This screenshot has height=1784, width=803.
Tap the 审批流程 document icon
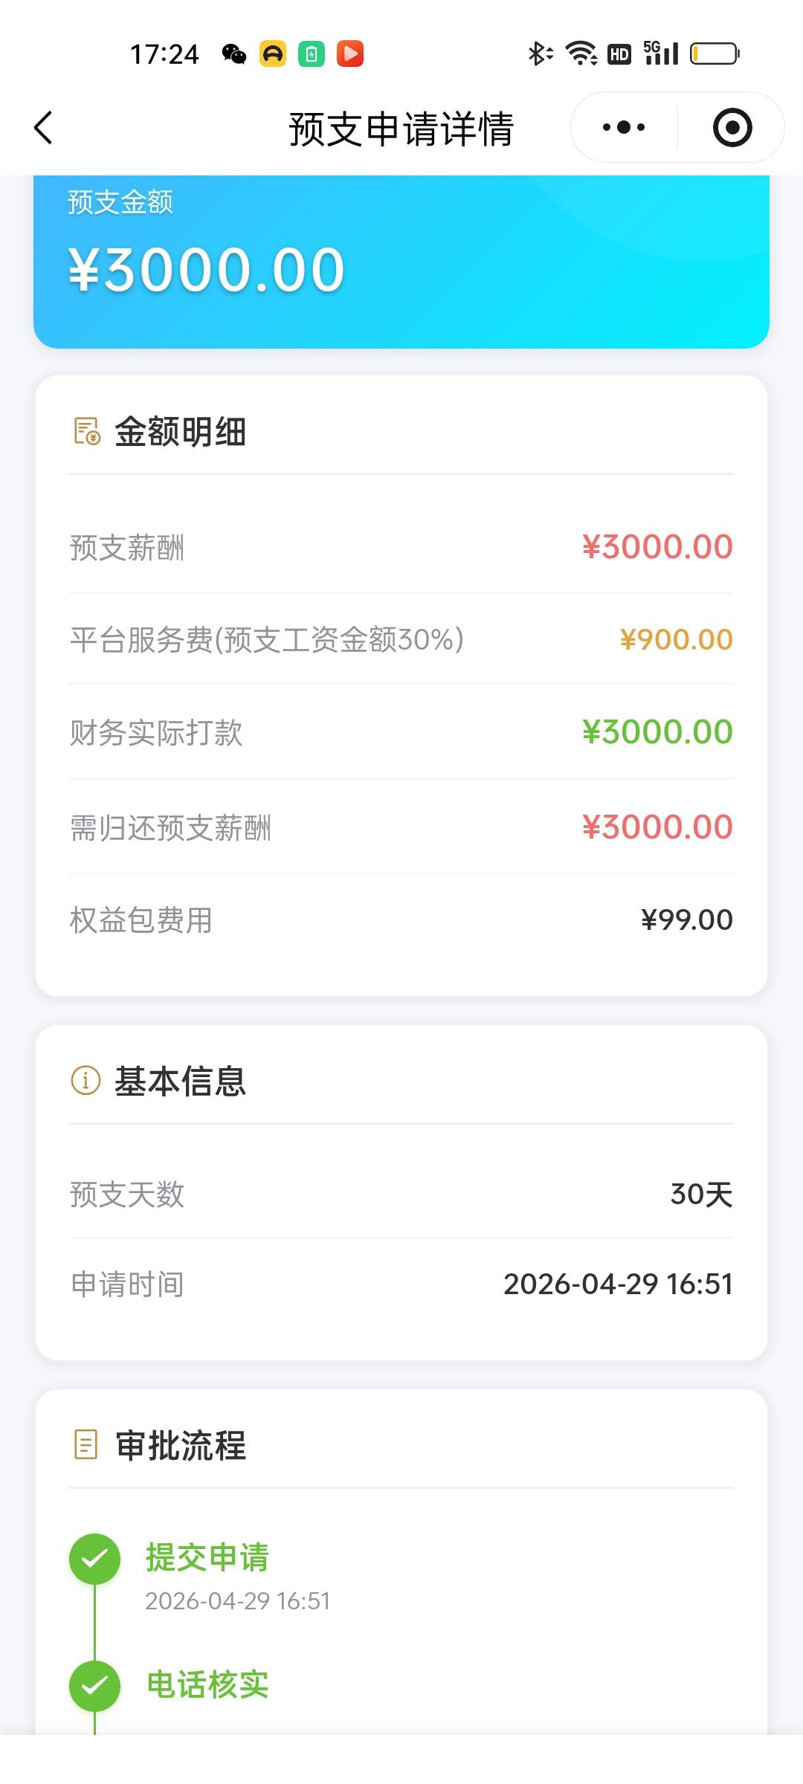(86, 1445)
